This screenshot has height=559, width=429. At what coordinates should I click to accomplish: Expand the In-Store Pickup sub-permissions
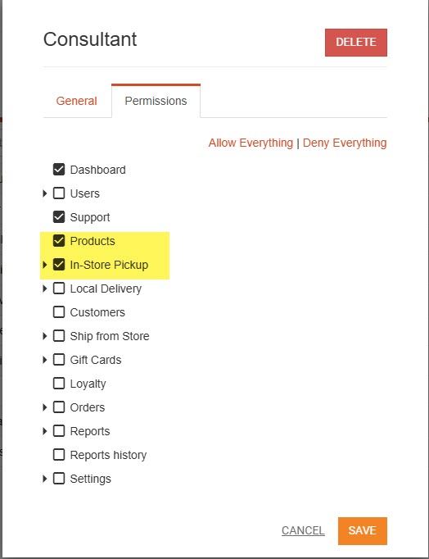coord(44,265)
